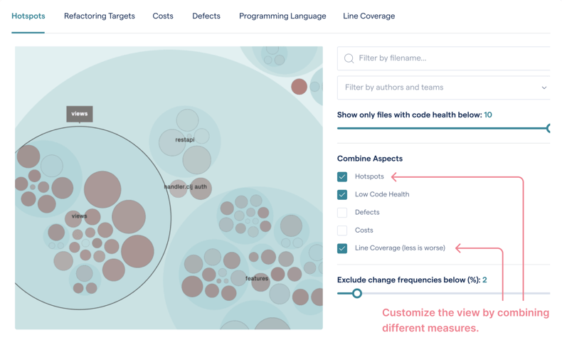Click the Filter by filename search field
562x345 pixels.
444,58
